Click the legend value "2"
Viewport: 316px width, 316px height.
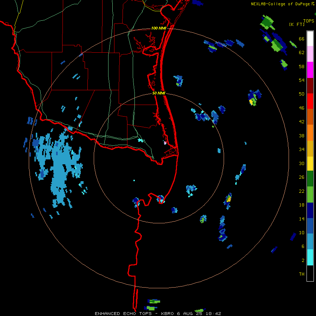pos(303,261)
